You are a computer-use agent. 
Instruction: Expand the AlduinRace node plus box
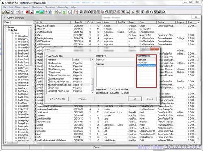16,36
